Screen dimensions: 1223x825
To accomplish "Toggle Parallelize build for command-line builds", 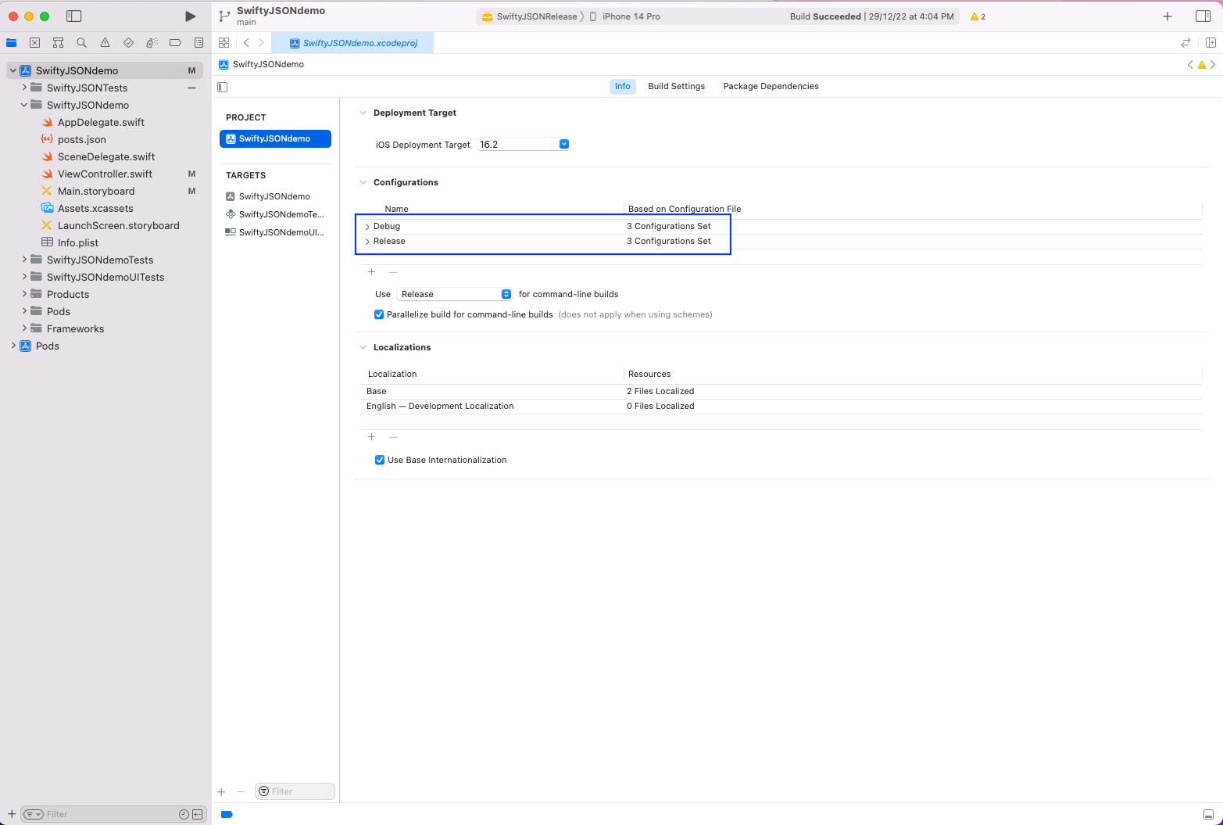I will click(x=380, y=314).
